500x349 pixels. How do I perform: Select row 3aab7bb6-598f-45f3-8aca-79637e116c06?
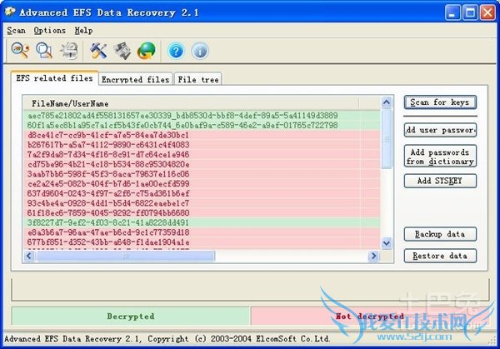202,174
